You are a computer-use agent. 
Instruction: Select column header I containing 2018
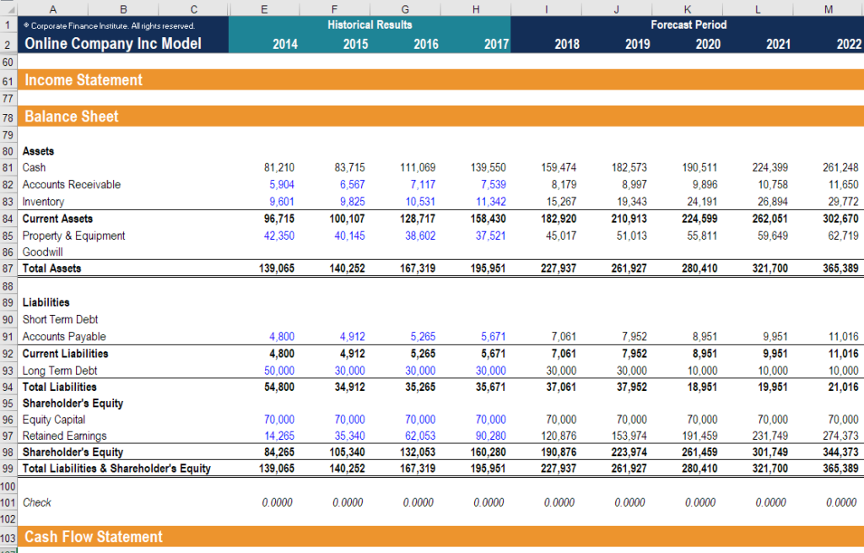[546, 8]
